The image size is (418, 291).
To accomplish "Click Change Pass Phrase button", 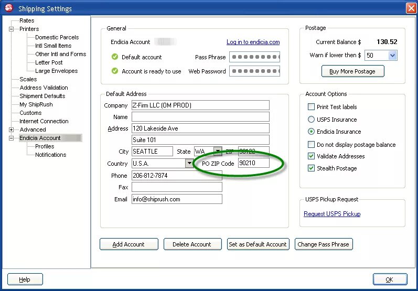I will pyautogui.click(x=324, y=244).
